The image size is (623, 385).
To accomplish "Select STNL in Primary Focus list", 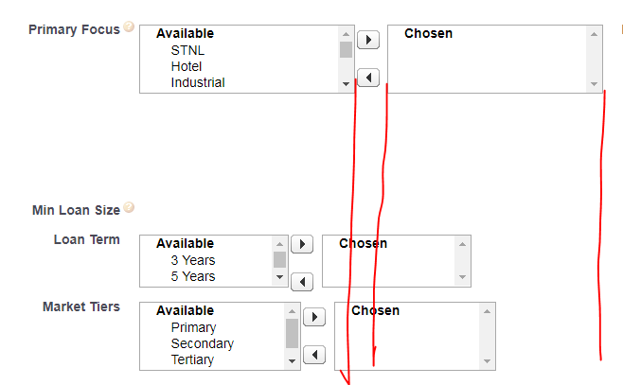I will (x=187, y=50).
